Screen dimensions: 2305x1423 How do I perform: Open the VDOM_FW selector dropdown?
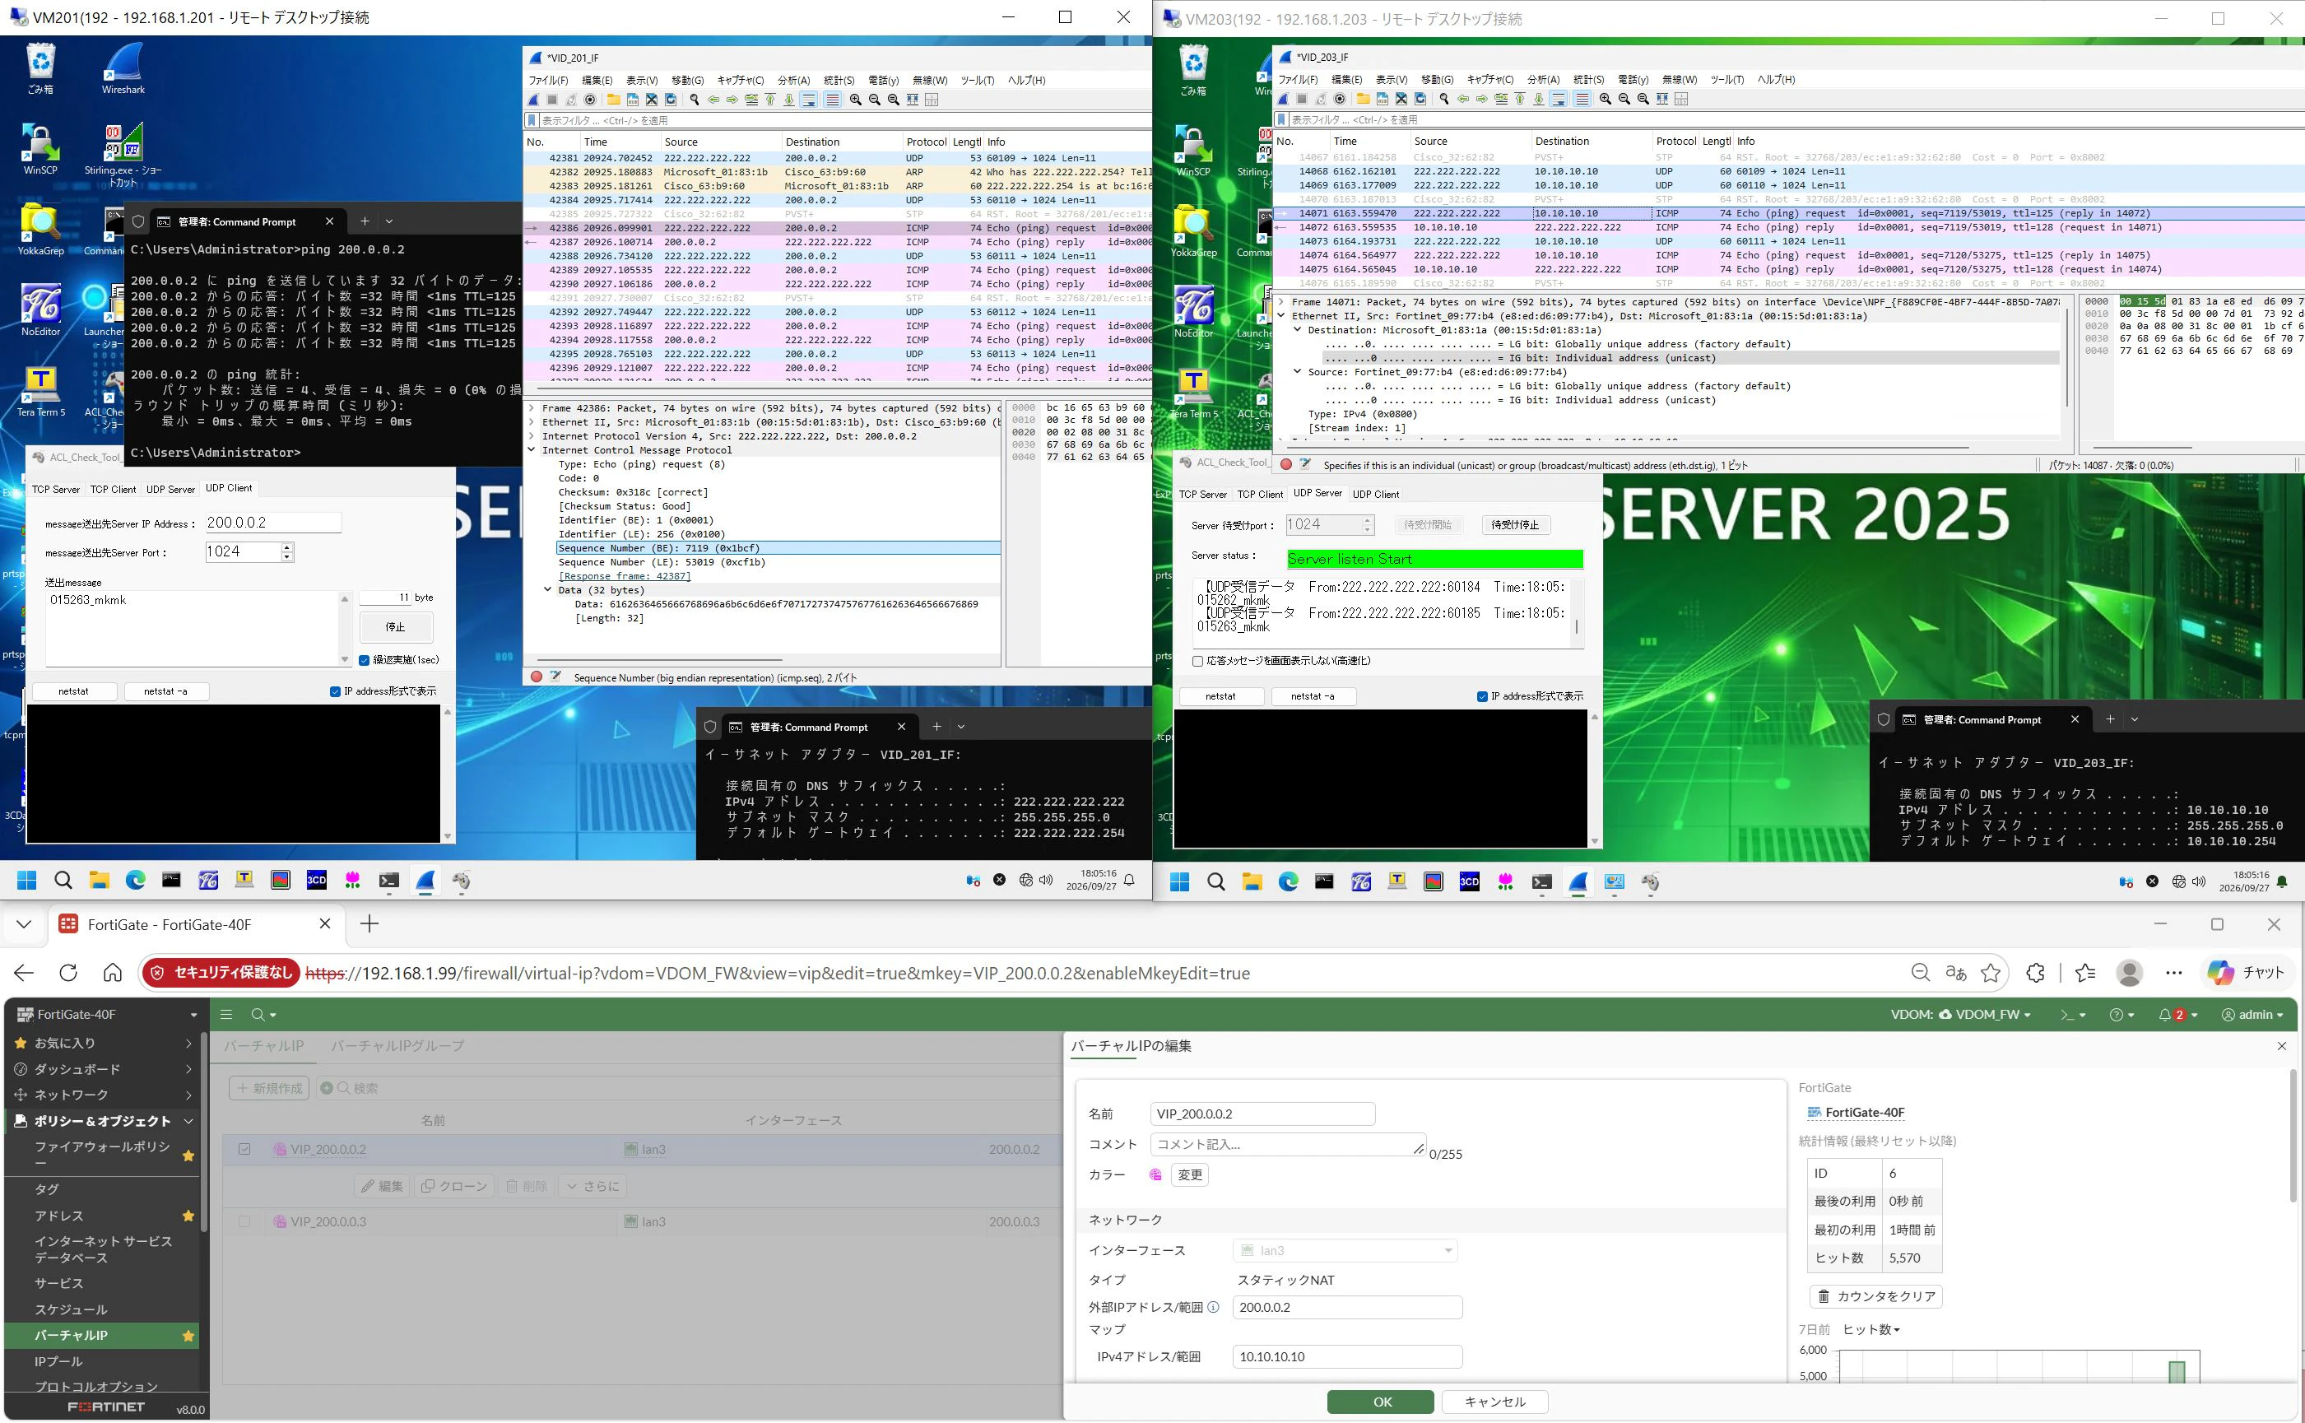[x=1983, y=1015]
